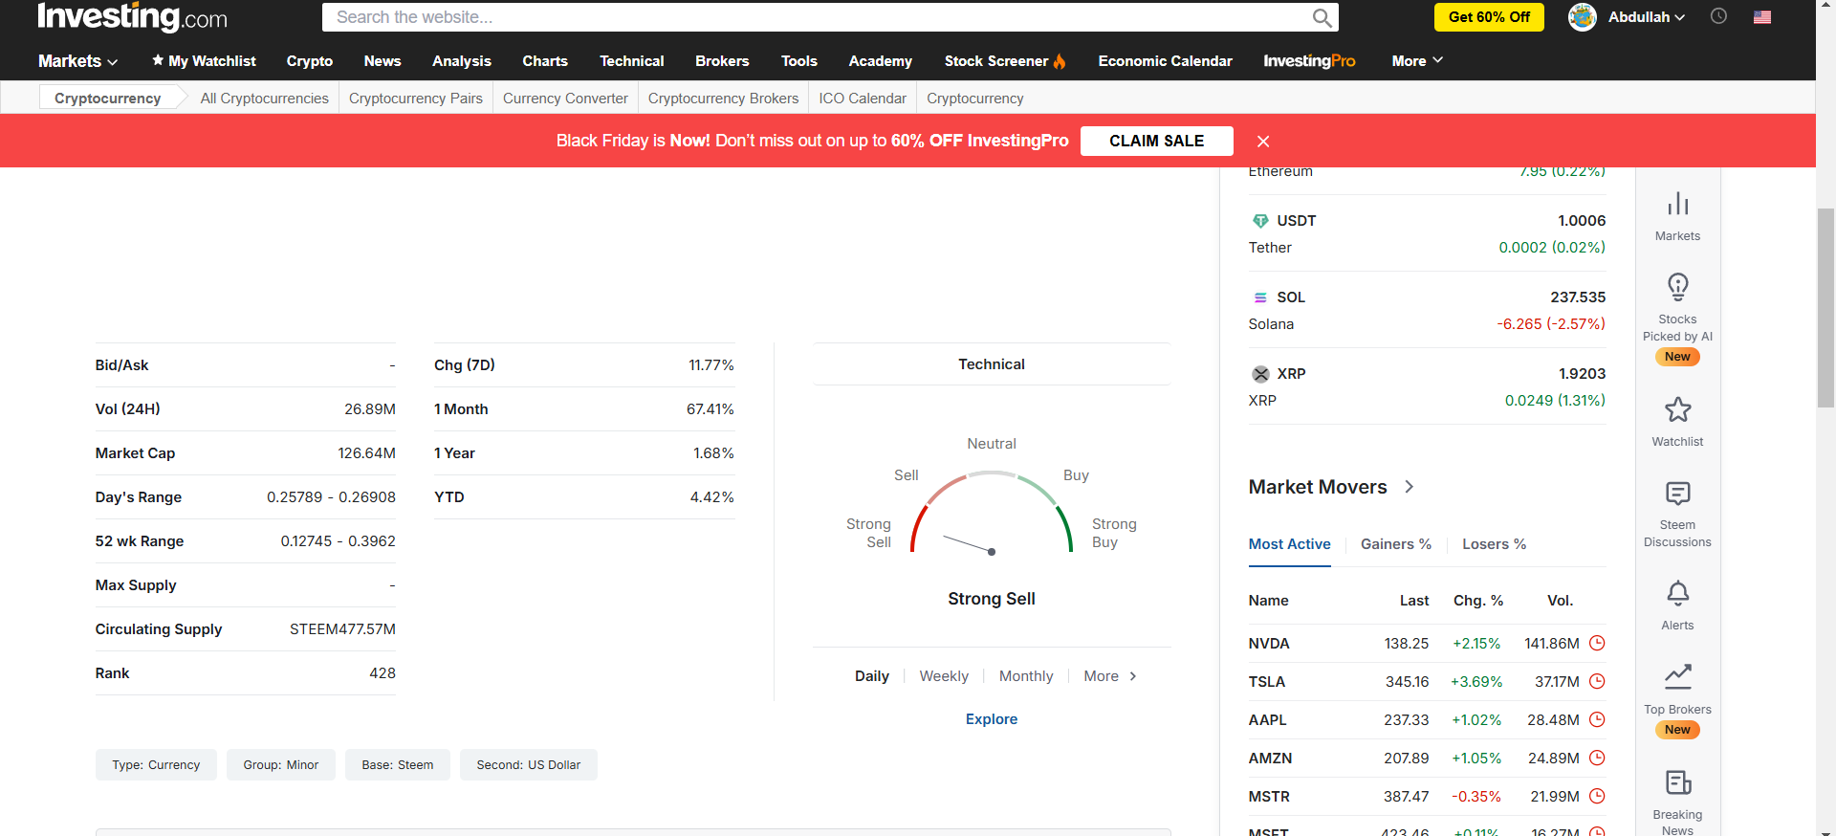This screenshot has width=1836, height=836.
Task: Click the CLAIM SALE button
Action: pos(1157,141)
